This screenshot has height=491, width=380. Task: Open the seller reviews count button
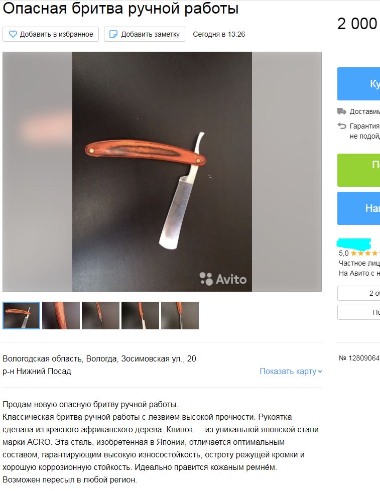click(x=359, y=293)
